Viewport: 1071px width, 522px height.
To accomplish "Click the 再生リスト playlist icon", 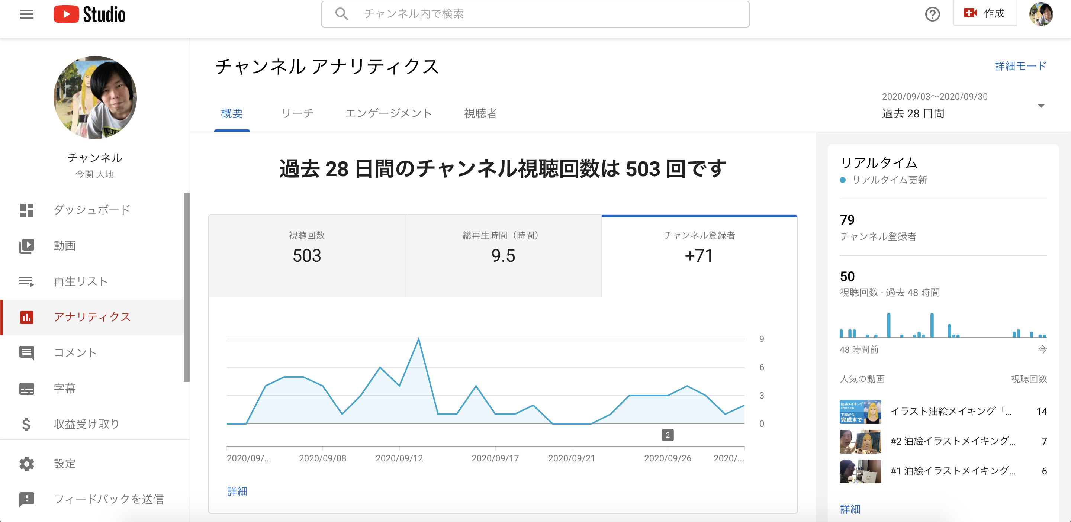I will click(27, 281).
